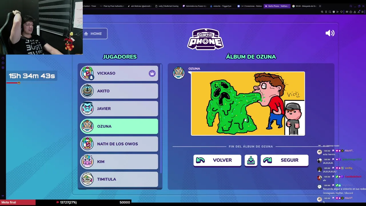This screenshot has height=206, width=366.
Task: Switch to the Gartic Phone tab
Action: point(277,6)
